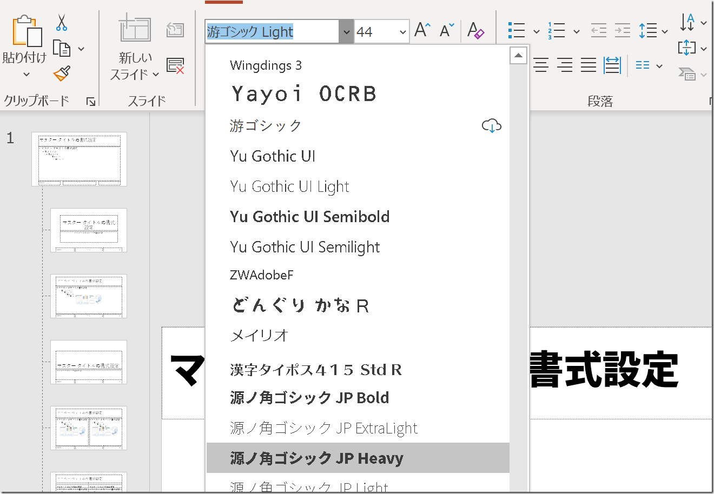
Task: Open the Paste options arrow below 貼り付け
Action: (26, 75)
